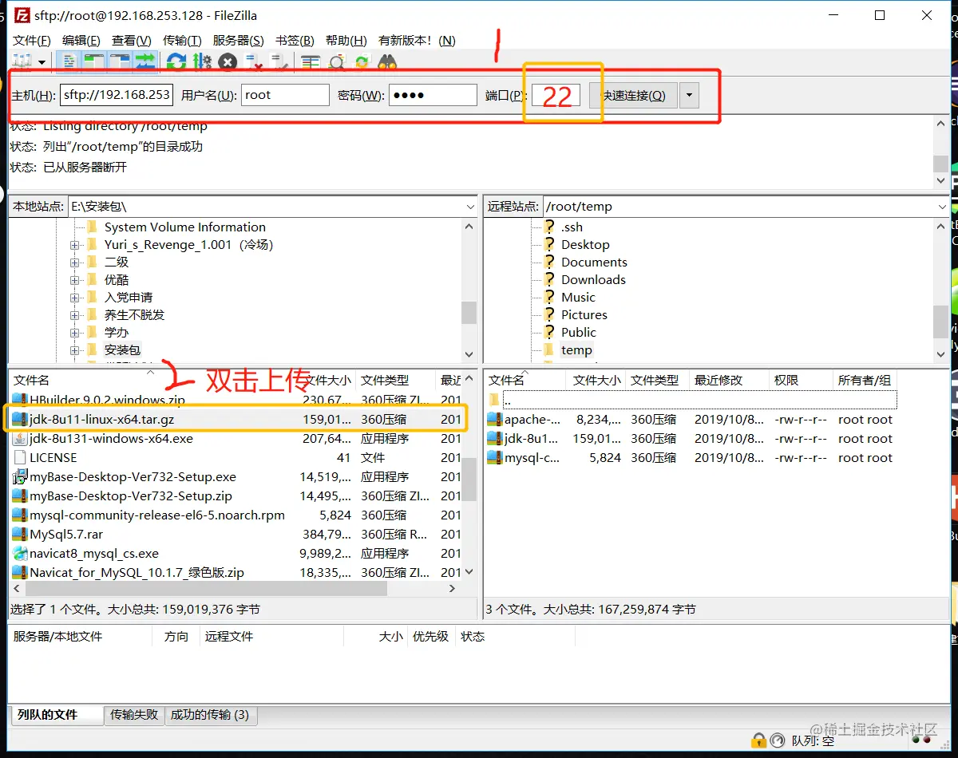958x758 pixels.
Task: Click the 快速连接(Q) button
Action: (x=633, y=95)
